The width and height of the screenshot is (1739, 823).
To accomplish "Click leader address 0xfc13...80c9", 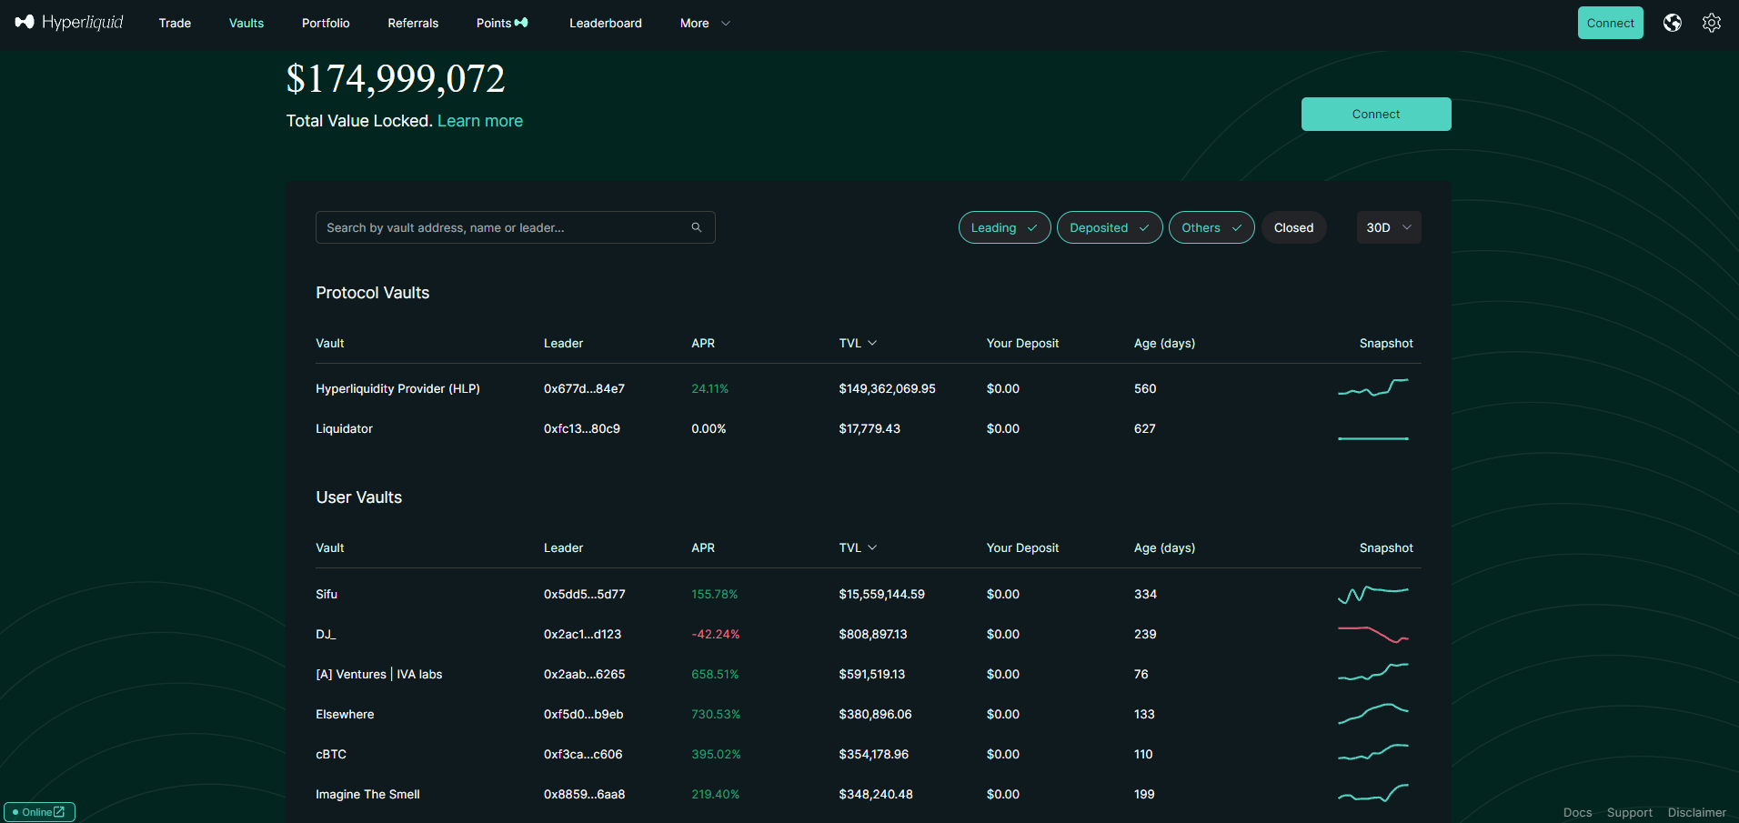I will [x=582, y=428].
